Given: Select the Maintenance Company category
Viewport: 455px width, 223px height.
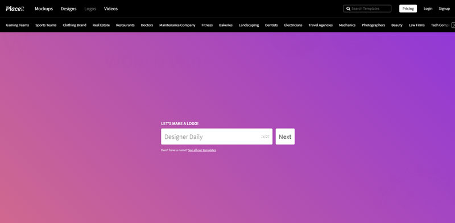Looking at the screenshot, I should [177, 25].
